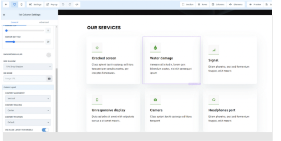281x141 pixels.
Task: Open the Box Shadow dropdown
Action: 28,67
